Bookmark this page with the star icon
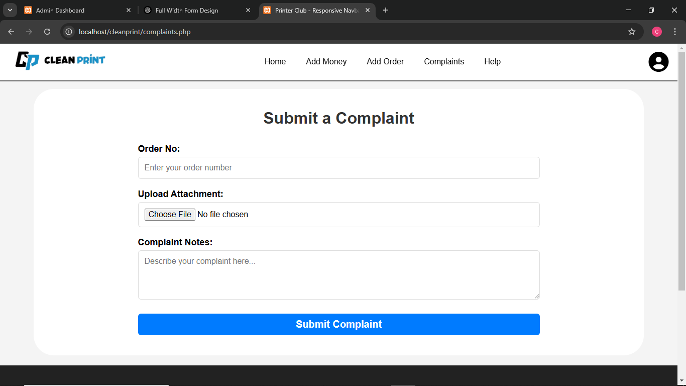Screen dimensions: 686x386 [631, 32]
